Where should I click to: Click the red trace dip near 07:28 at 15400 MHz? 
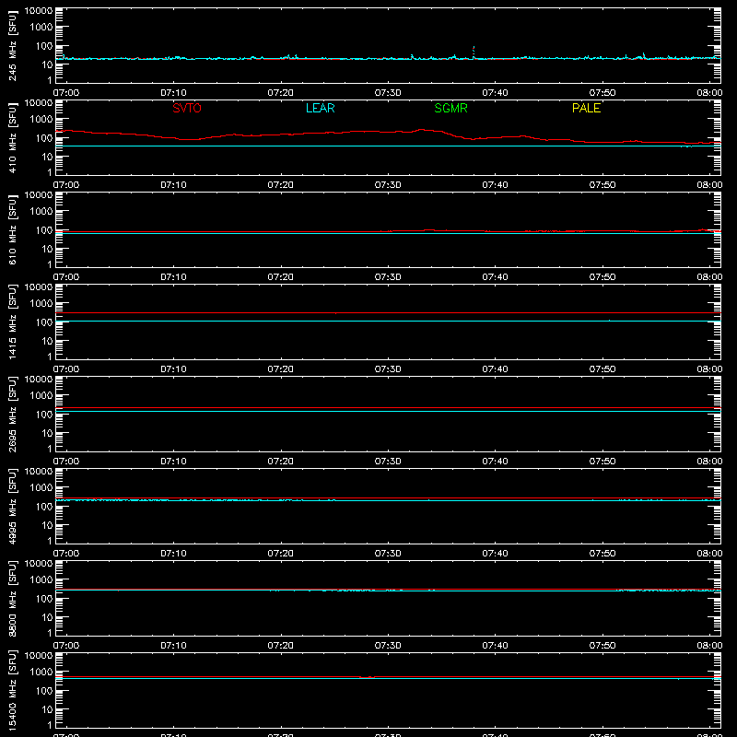[x=367, y=677]
